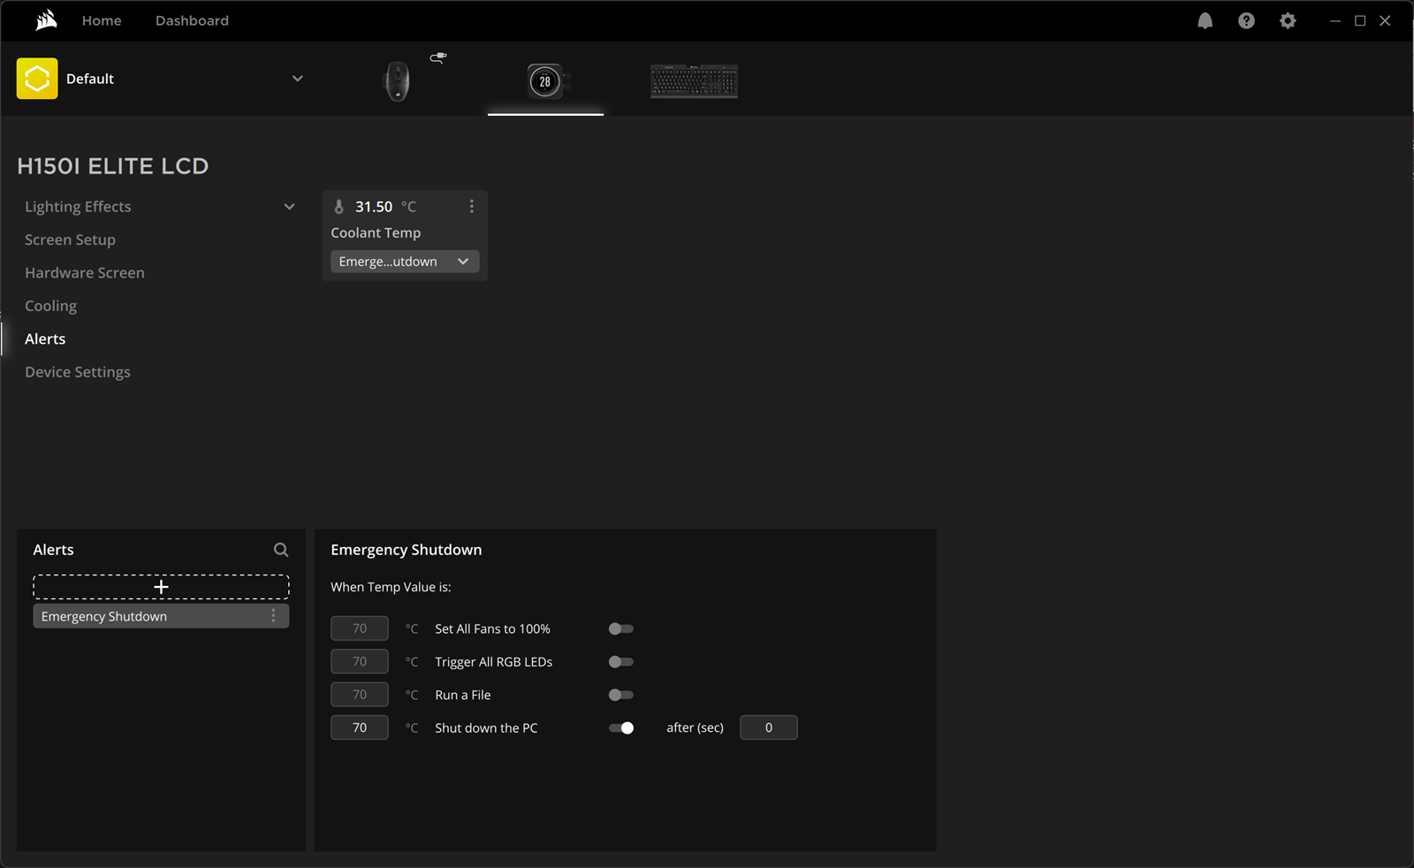This screenshot has width=1414, height=868.
Task: Open the Default profile dropdown arrow
Action: (x=298, y=79)
